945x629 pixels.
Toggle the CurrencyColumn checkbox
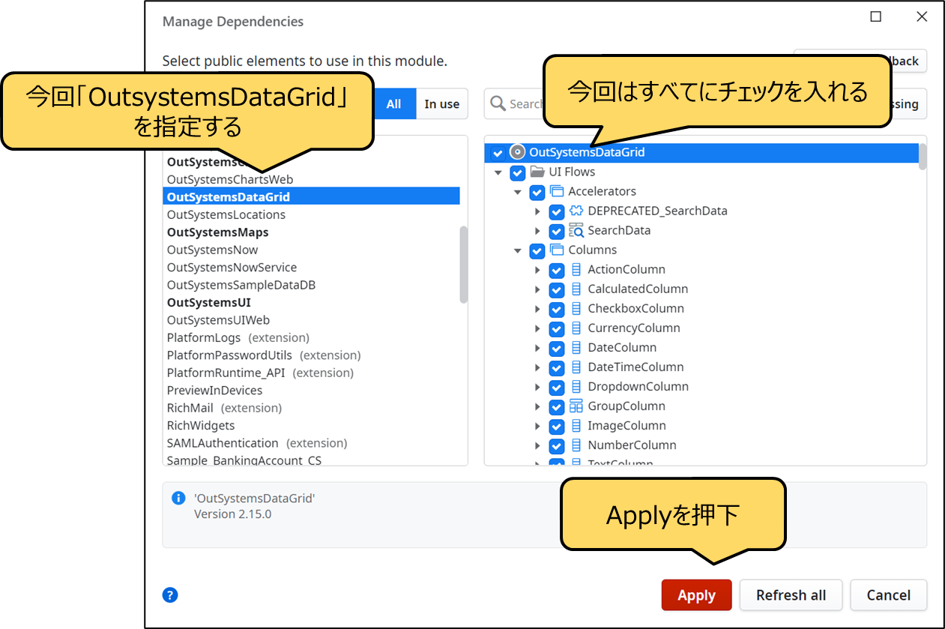pos(557,328)
